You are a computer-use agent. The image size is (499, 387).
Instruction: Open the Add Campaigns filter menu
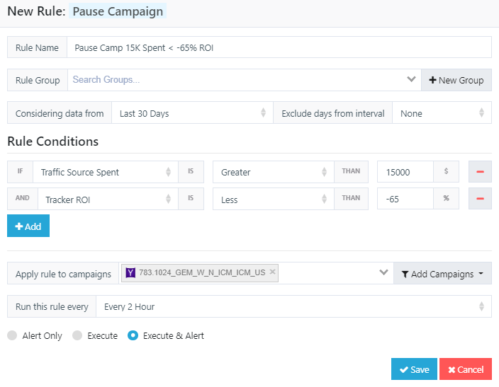[442, 273]
